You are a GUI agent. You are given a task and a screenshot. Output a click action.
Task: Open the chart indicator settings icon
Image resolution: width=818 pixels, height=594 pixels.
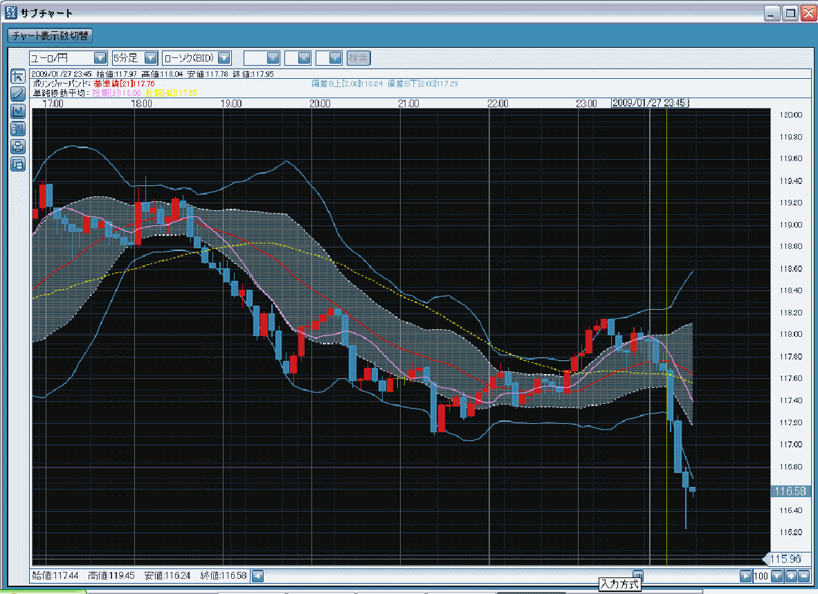pyautogui.click(x=18, y=111)
